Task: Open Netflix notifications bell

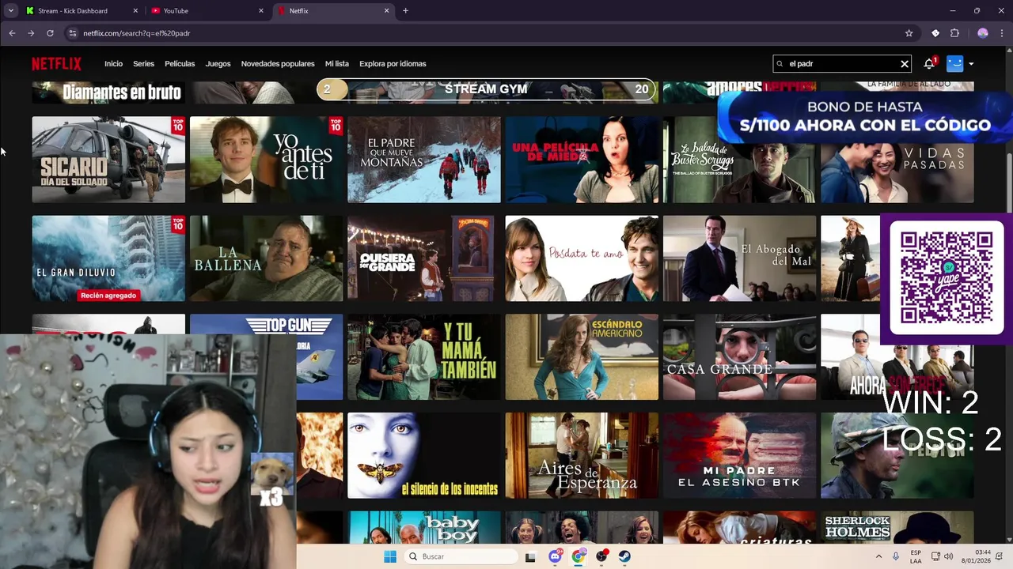Action: (x=929, y=63)
